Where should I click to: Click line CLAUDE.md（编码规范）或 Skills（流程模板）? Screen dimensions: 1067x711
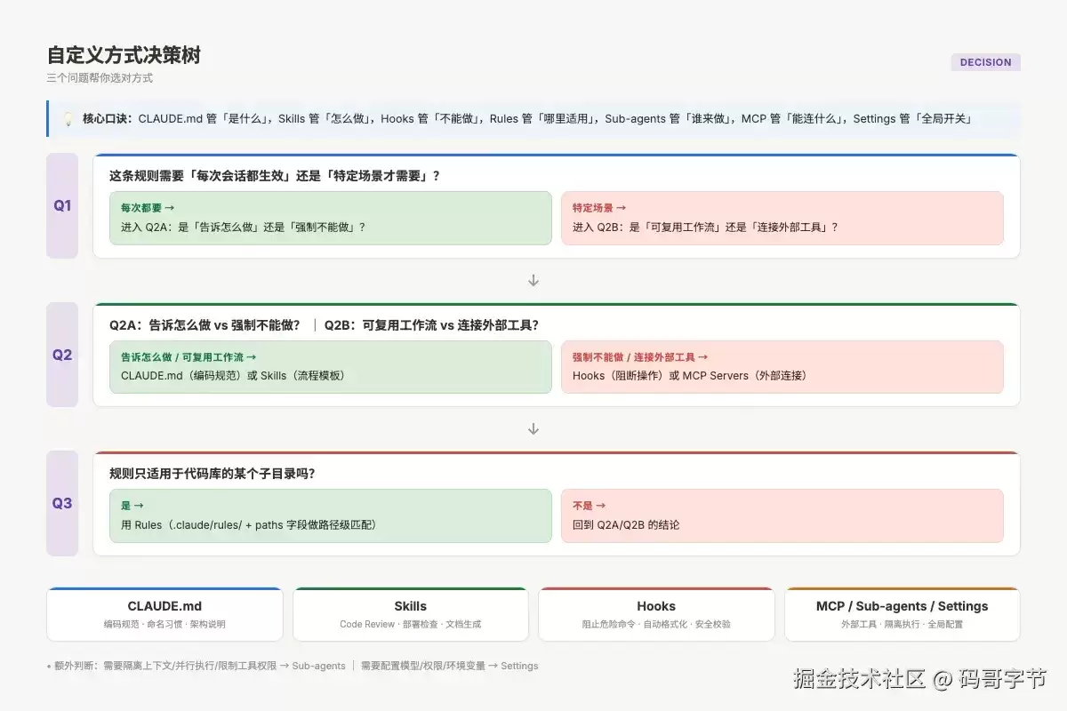coord(236,376)
